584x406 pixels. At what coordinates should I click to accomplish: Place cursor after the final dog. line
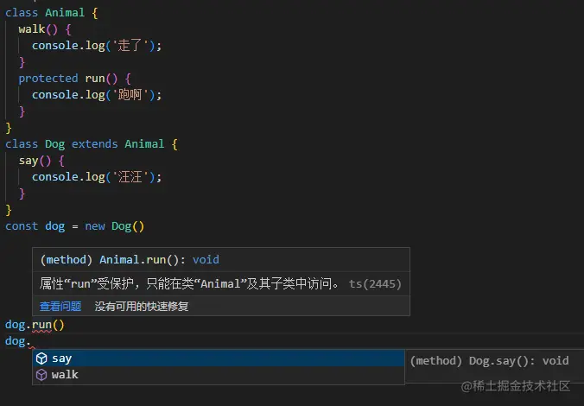pos(31,341)
